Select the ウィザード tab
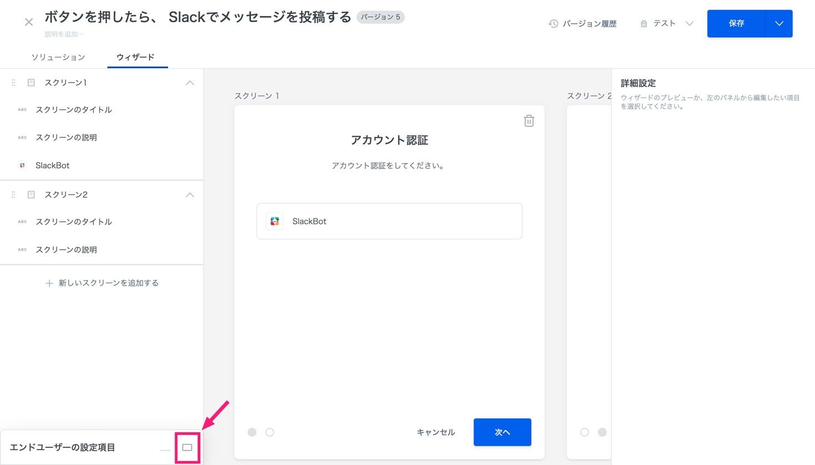Viewport: 815px width, 465px height. (135, 57)
